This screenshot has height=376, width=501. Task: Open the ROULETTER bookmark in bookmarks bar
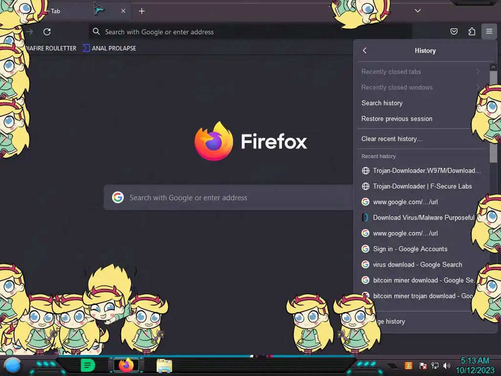click(51, 48)
